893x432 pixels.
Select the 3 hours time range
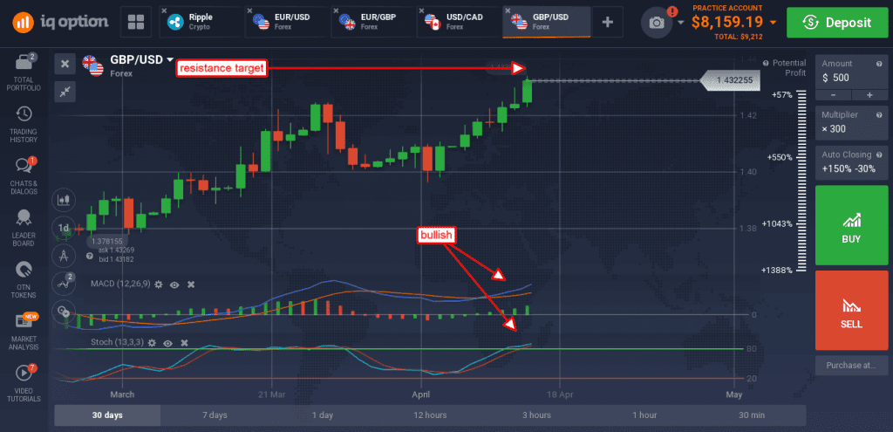[537, 415]
